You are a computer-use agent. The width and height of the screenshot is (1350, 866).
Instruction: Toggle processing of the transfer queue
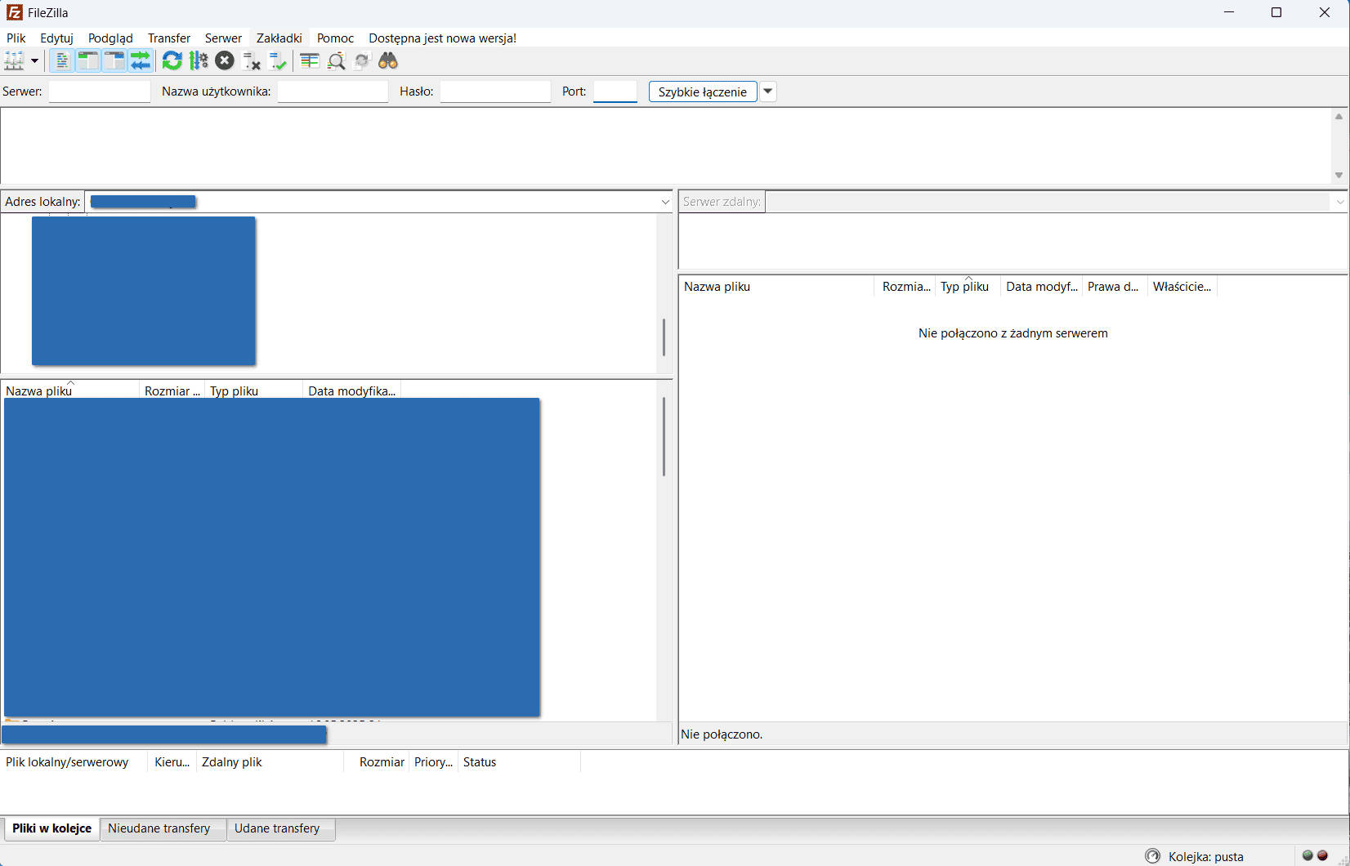(x=199, y=60)
